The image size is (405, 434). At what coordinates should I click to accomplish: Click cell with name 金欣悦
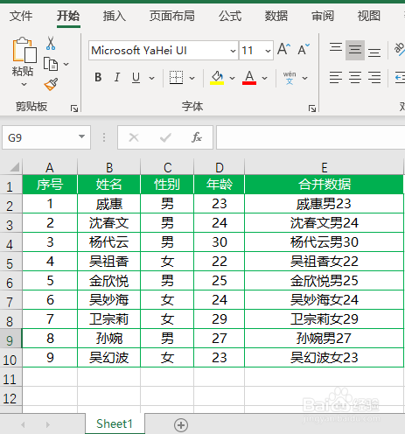point(108,281)
